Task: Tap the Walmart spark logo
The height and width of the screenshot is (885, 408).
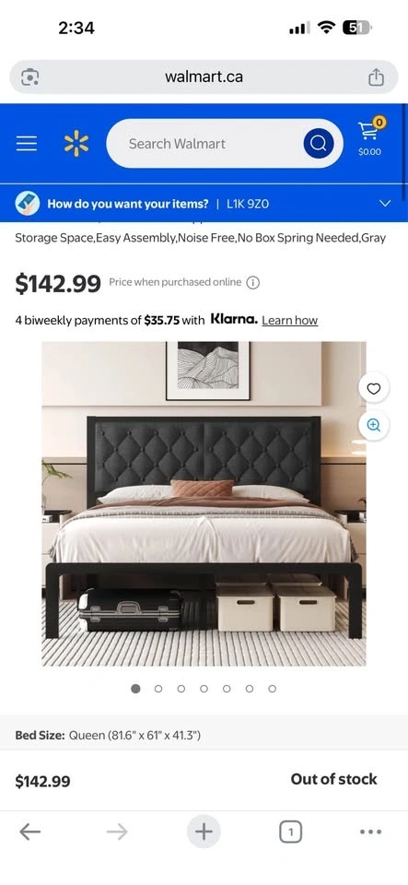Action: tap(76, 144)
